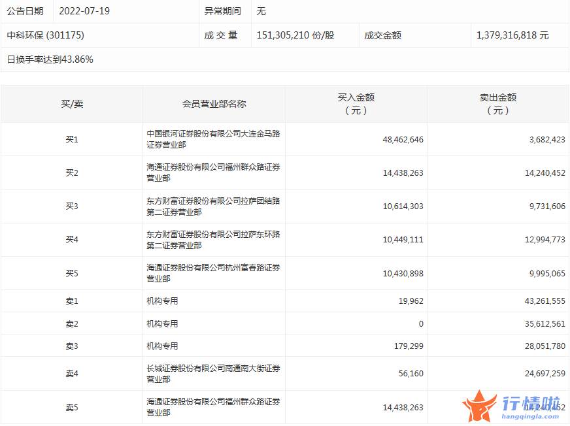This screenshot has width=570, height=426.
Task: Click trading volume 151,305,210 份/股
Action: pos(295,35)
